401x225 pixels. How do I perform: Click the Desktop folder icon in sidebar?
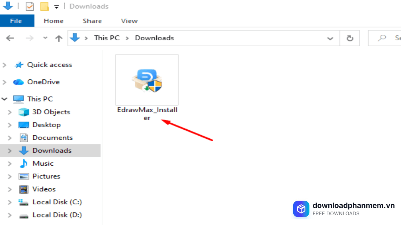click(24, 125)
